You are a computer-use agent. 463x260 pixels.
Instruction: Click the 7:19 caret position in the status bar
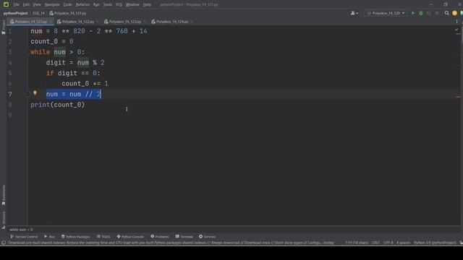tap(357, 243)
